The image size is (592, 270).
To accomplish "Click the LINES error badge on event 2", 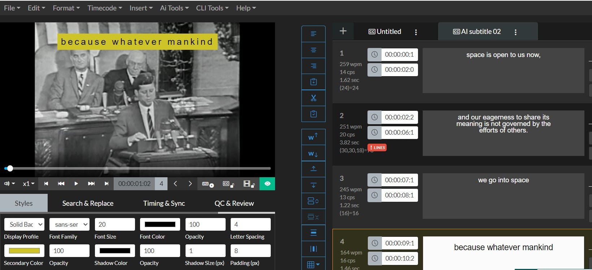I will tap(377, 148).
